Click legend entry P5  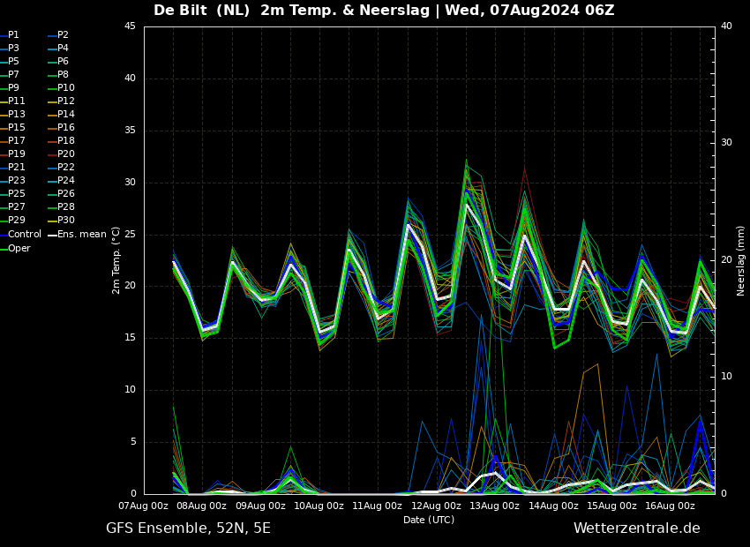tap(13, 61)
